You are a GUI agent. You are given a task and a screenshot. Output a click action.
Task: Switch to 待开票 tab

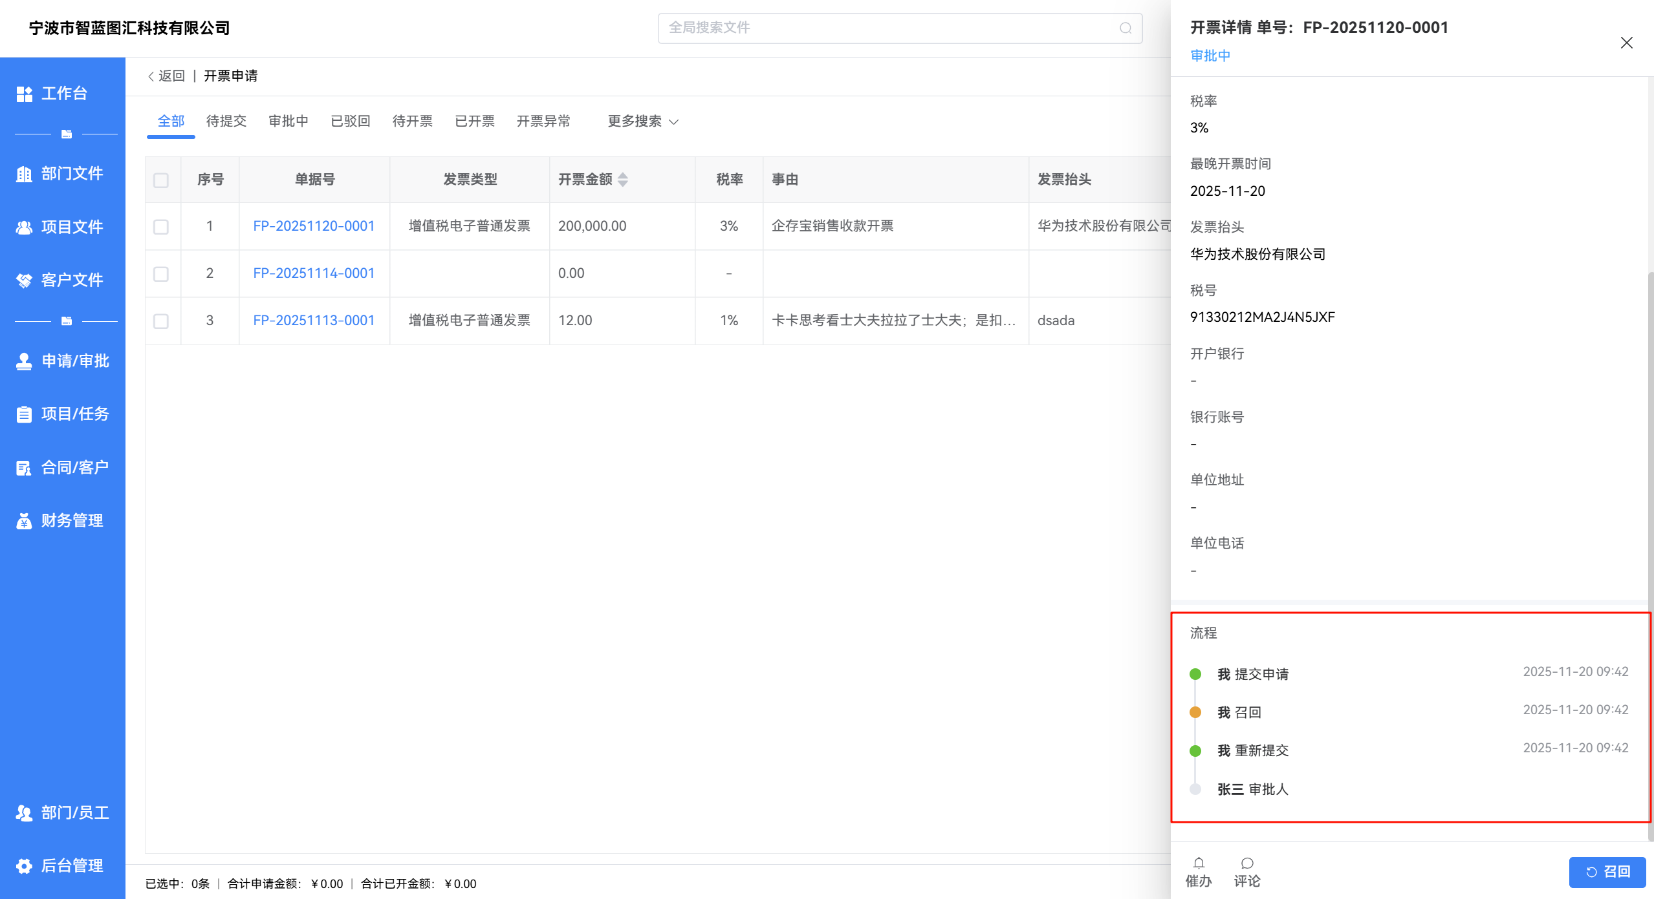click(x=412, y=122)
